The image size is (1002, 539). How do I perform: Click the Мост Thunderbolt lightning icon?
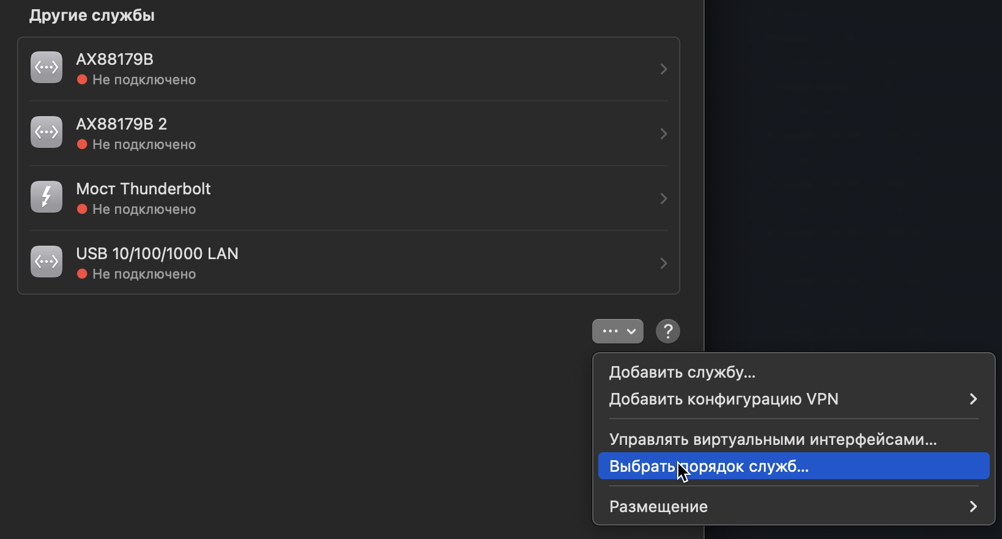click(46, 197)
